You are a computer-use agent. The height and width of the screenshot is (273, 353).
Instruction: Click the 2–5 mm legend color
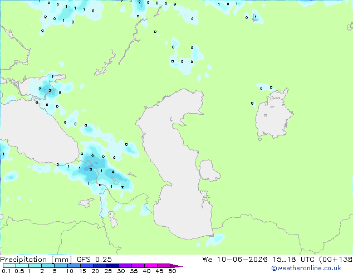point(48,266)
